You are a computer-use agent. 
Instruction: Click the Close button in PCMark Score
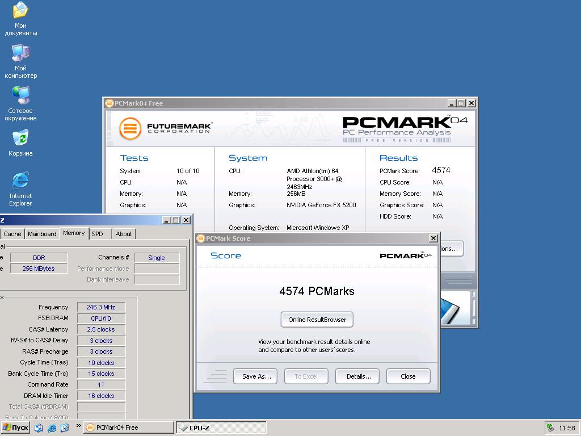pos(408,376)
